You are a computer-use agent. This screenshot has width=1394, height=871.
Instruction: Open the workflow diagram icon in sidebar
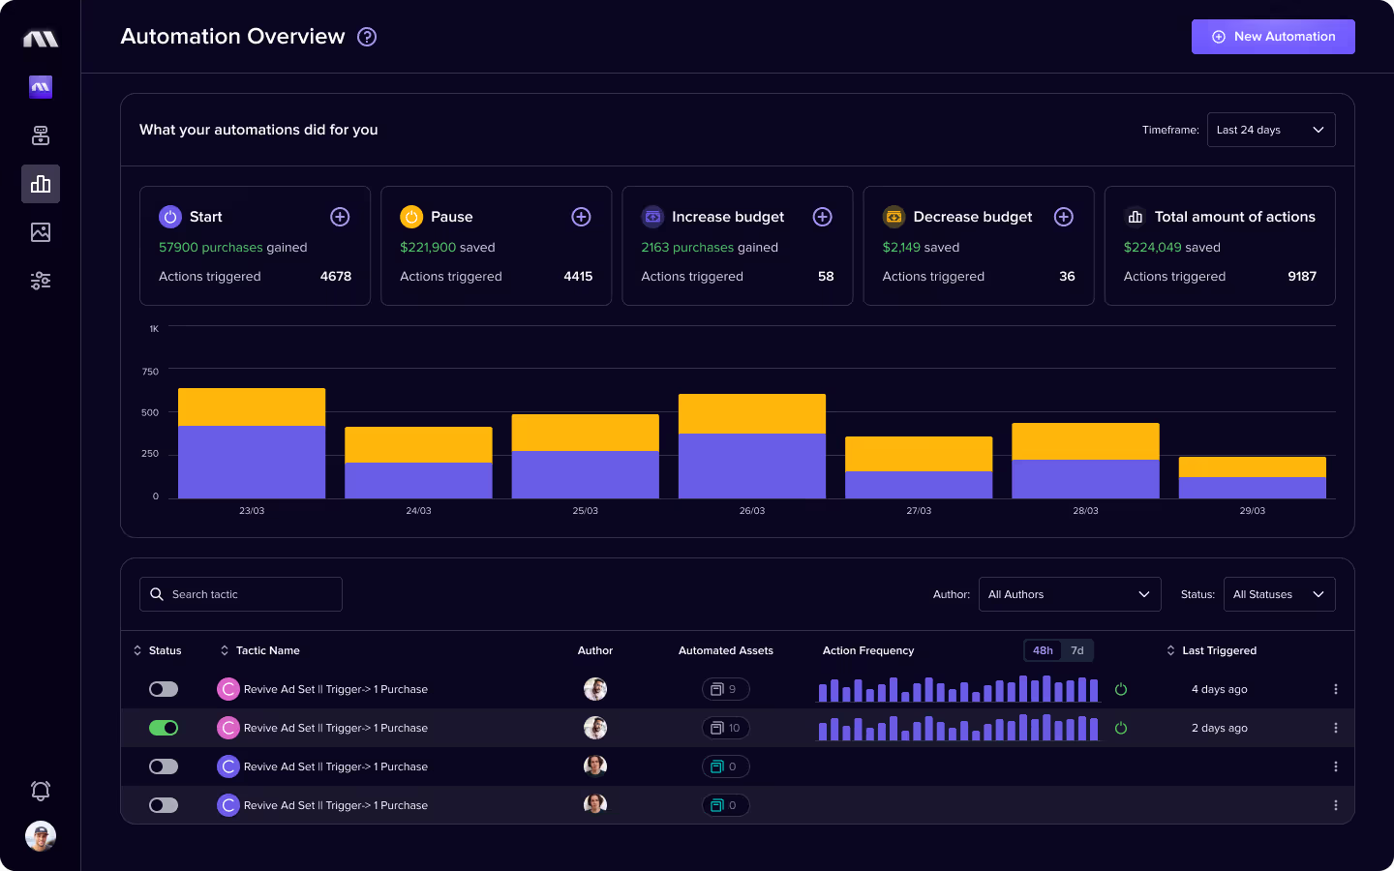(x=41, y=135)
